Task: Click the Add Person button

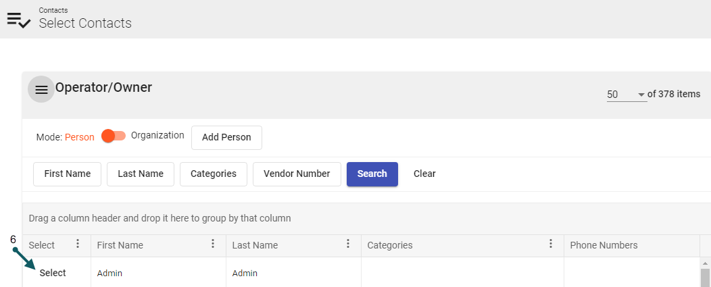Action: click(226, 137)
